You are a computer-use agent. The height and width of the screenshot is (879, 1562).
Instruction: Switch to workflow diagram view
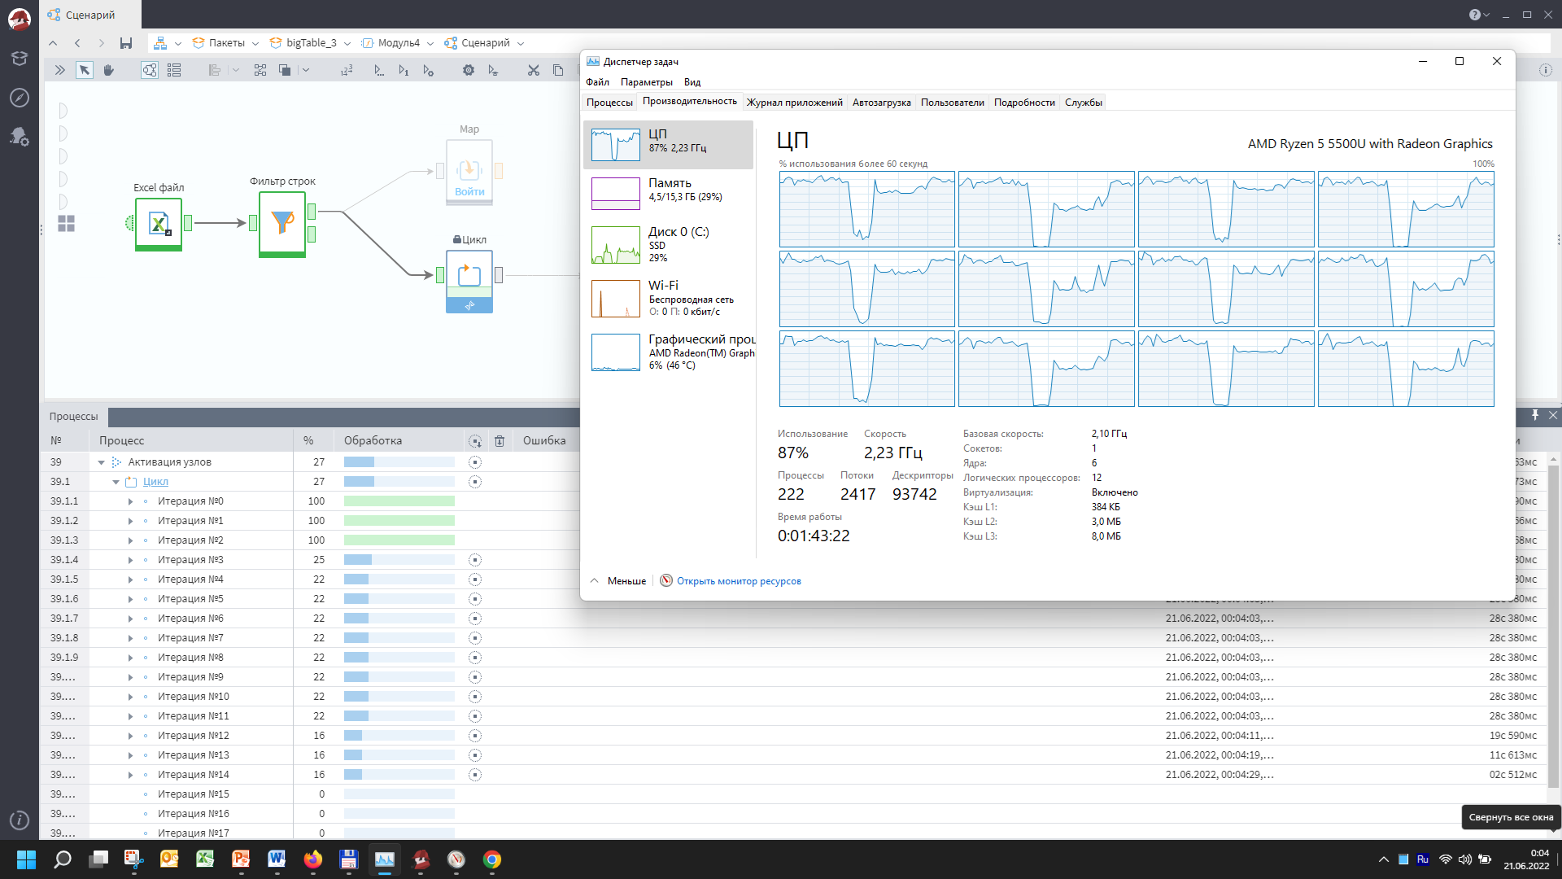click(x=150, y=70)
